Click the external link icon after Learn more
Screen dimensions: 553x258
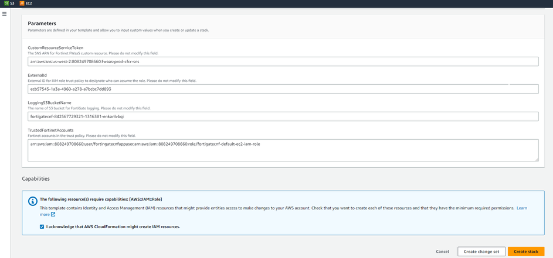(53, 215)
